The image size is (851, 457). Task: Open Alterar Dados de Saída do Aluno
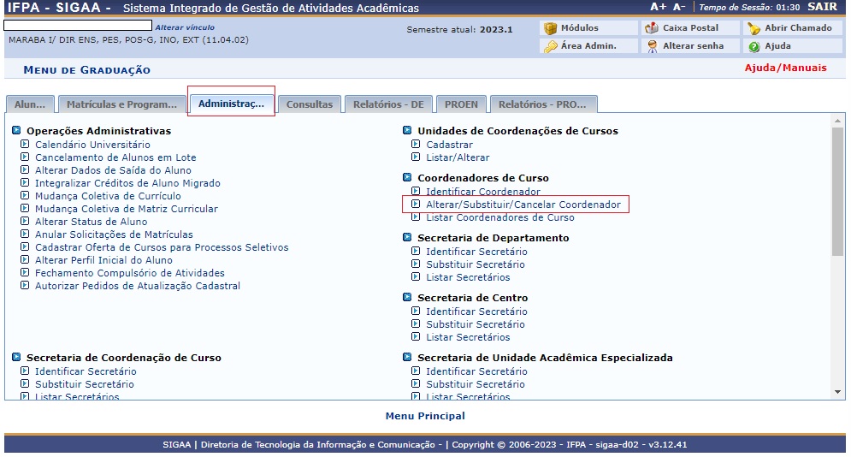click(113, 170)
